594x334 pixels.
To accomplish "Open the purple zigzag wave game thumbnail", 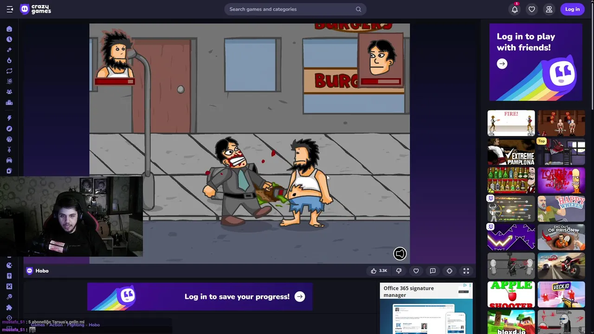I will (x=511, y=237).
